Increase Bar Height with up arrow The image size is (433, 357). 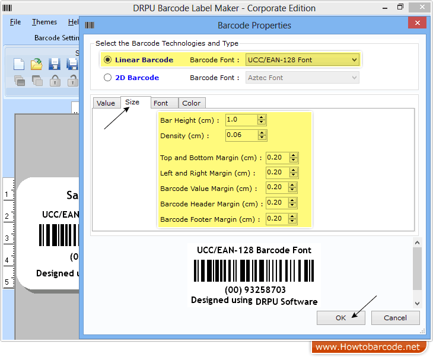[x=261, y=117]
